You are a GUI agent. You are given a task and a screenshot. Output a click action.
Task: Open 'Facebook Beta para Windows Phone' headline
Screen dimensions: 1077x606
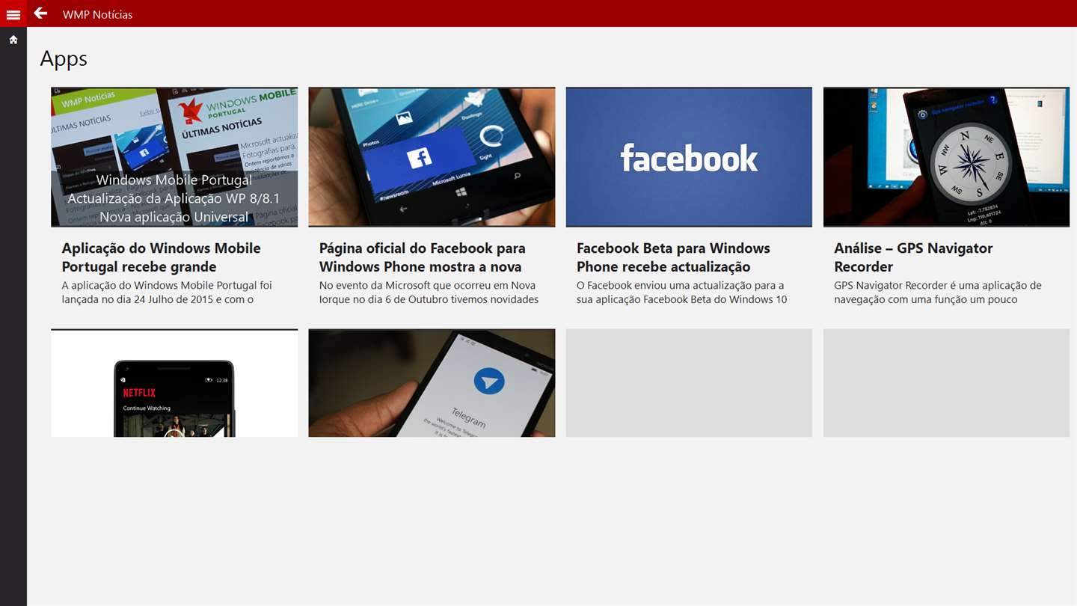673,257
